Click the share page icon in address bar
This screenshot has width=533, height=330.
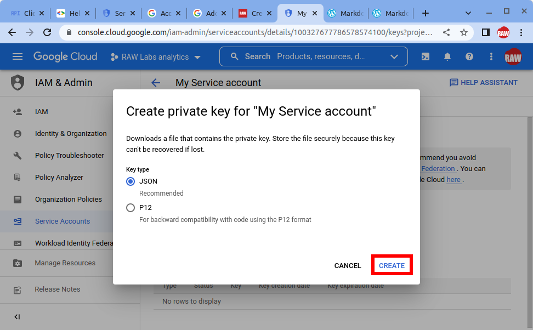pyautogui.click(x=446, y=32)
